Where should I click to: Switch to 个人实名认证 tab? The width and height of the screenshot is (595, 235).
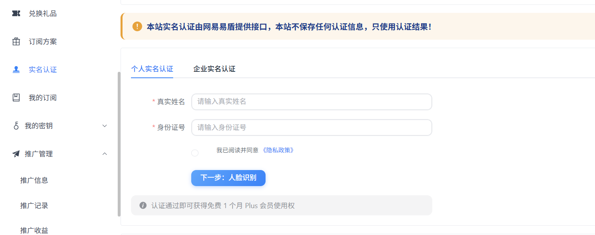point(152,69)
